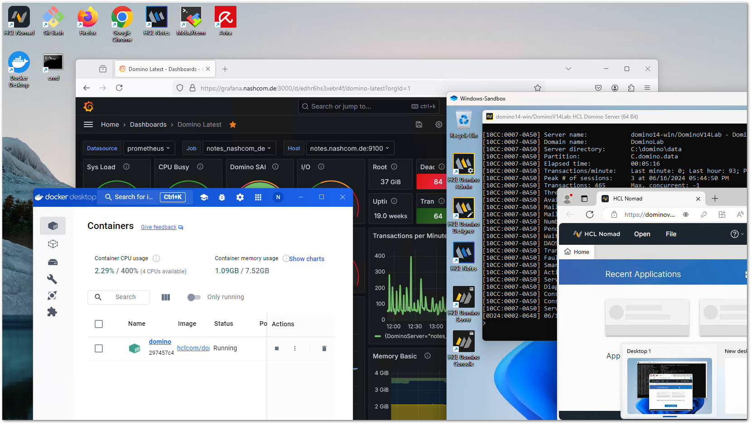Open Containers view in Docker Desktop sidebar
The width and height of the screenshot is (751, 424).
pyautogui.click(x=53, y=226)
